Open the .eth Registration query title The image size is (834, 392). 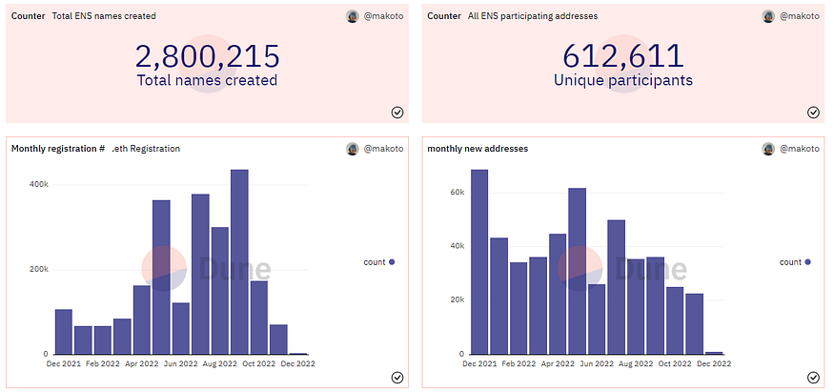coord(146,149)
